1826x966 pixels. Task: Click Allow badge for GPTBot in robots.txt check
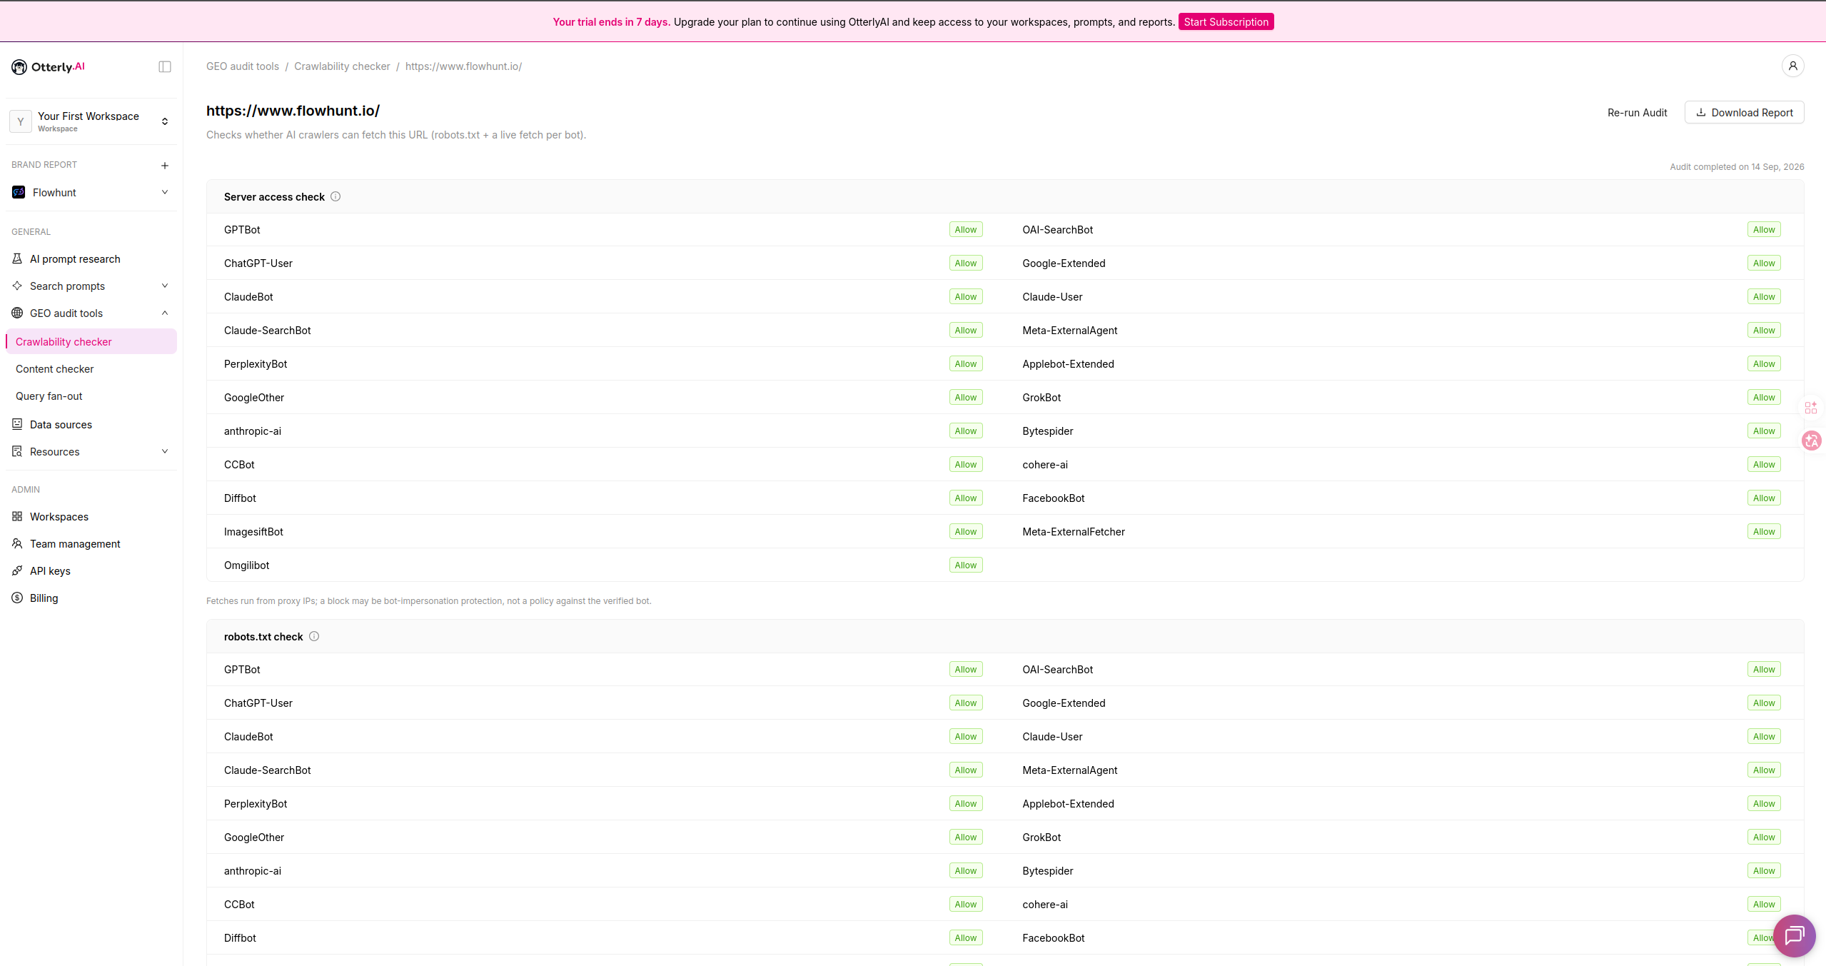(965, 669)
